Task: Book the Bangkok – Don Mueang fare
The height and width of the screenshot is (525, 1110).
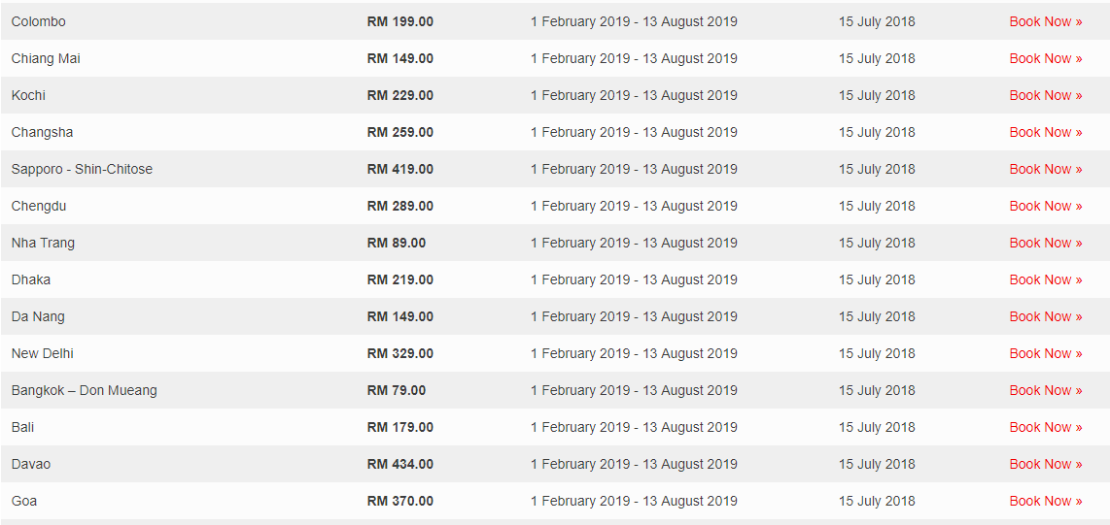Action: click(x=1045, y=390)
